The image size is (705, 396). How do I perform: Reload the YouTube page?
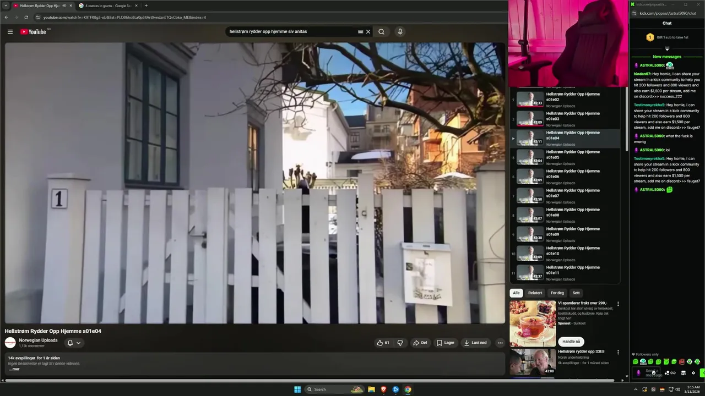click(x=26, y=17)
